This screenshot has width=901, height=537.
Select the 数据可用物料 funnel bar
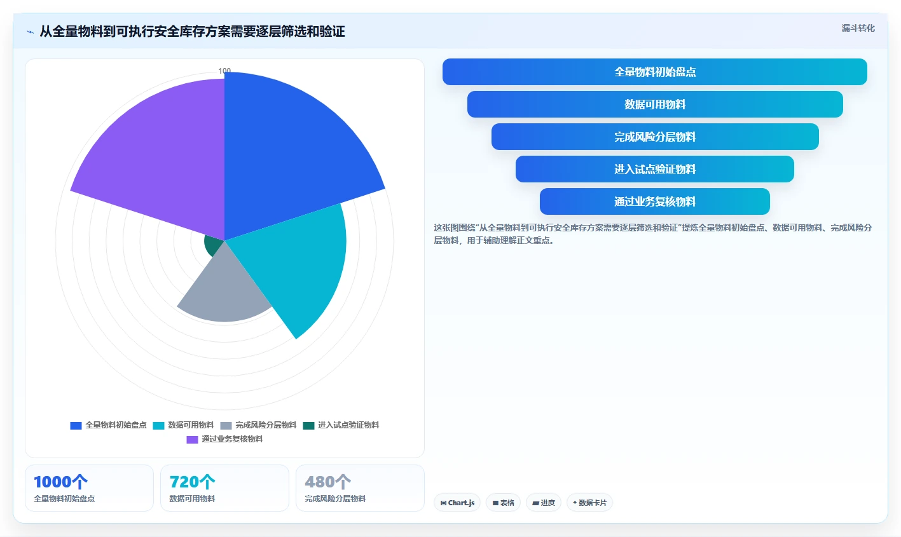655,104
